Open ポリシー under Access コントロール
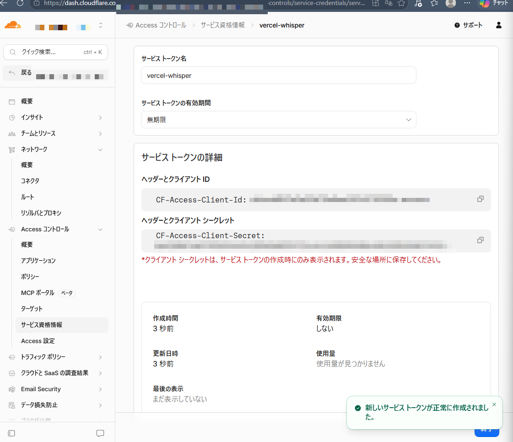 point(30,277)
